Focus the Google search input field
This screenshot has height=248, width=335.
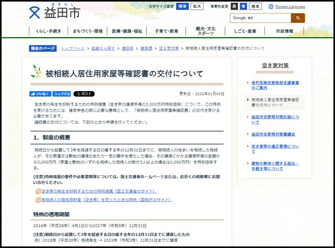pyautogui.click(x=261, y=18)
